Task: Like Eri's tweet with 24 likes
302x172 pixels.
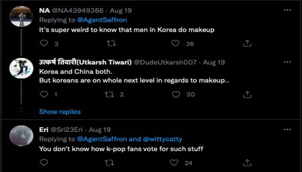Action: click(175, 163)
